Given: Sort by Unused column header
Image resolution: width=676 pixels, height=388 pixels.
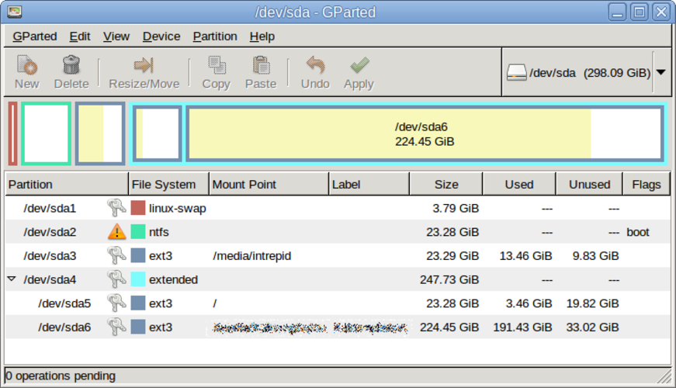Looking at the screenshot, I should tap(589, 185).
